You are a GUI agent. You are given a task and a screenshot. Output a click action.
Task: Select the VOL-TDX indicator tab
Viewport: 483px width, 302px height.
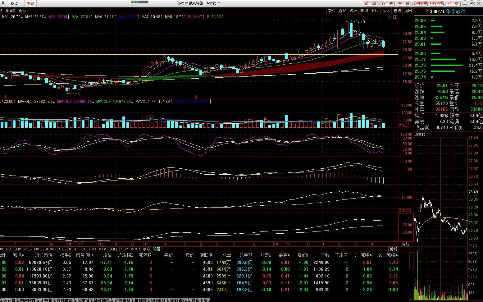tap(31, 249)
